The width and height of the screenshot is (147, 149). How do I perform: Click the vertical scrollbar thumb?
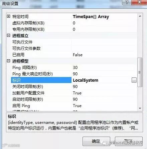click(140, 72)
